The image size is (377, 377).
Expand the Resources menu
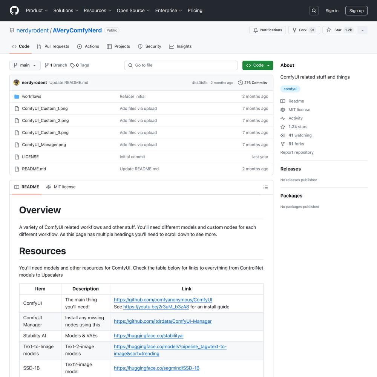pyautogui.click(x=97, y=11)
